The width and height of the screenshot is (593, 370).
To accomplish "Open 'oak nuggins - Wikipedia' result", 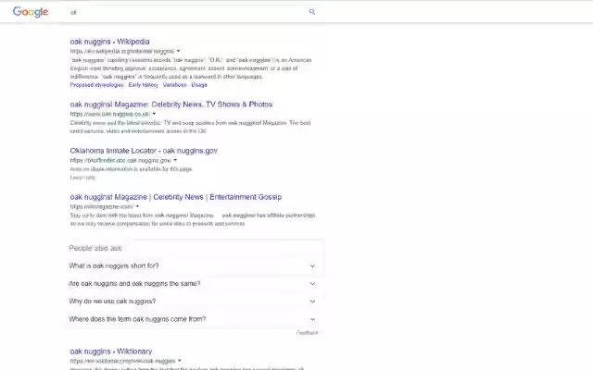I will tap(109, 42).
